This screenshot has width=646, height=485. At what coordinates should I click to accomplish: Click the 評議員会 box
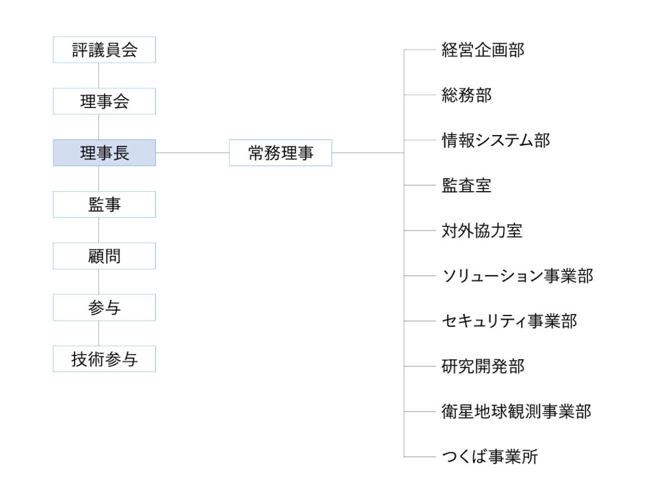[x=104, y=50]
